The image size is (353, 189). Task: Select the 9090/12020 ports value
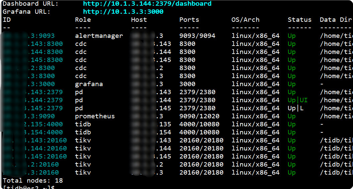pyautogui.click(x=199, y=116)
